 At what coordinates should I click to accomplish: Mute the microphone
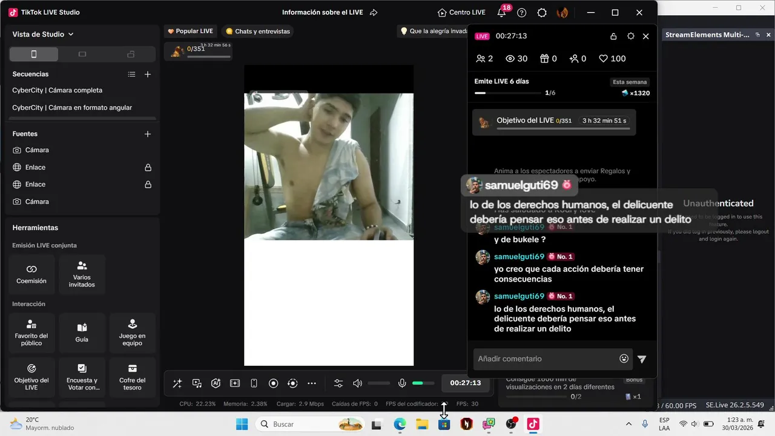click(402, 383)
